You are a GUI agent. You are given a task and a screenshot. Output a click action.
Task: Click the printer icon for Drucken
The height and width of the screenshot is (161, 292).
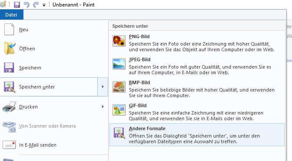pos(9,107)
